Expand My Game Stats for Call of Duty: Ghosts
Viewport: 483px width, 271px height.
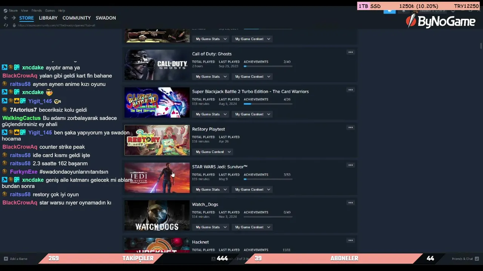tap(211, 76)
